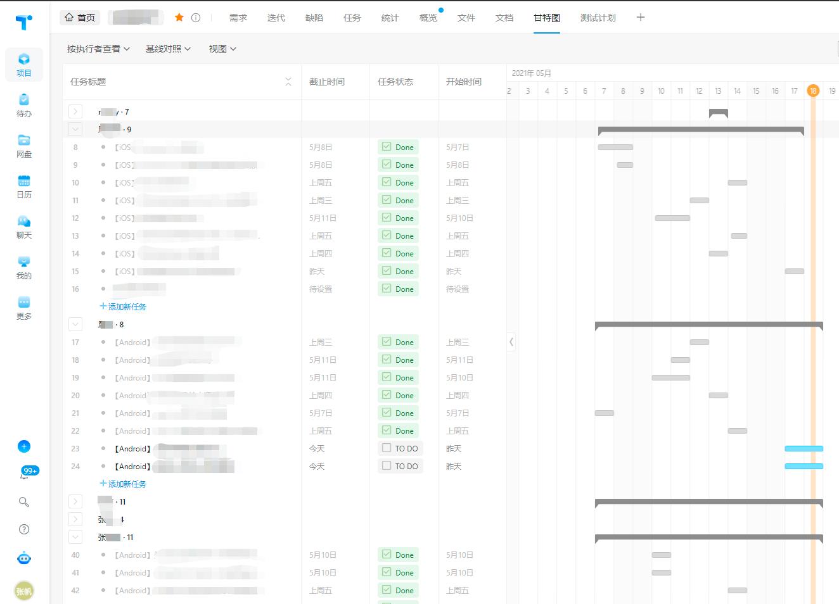Uncheck the Done checkbox on task 8
This screenshot has width=839, height=604.
[x=387, y=147]
